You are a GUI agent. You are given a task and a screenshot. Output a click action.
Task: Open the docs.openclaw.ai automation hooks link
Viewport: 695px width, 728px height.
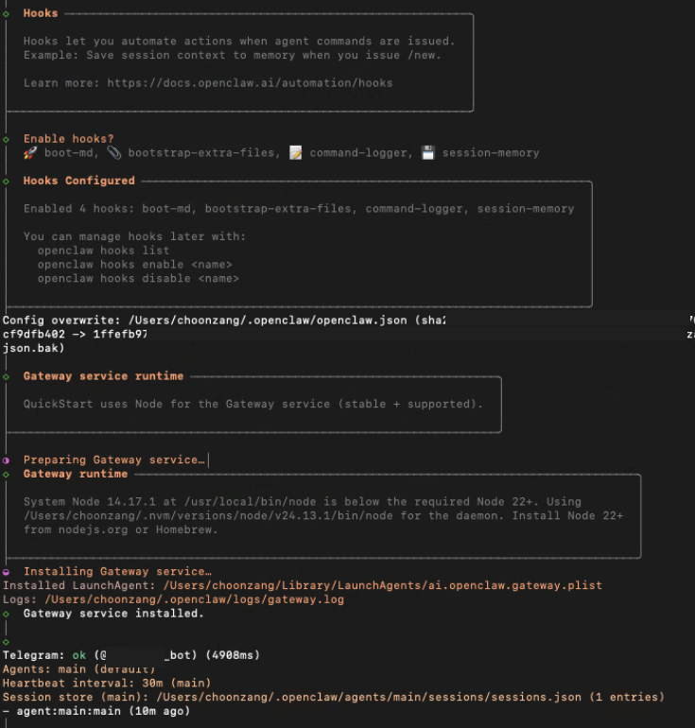click(250, 83)
